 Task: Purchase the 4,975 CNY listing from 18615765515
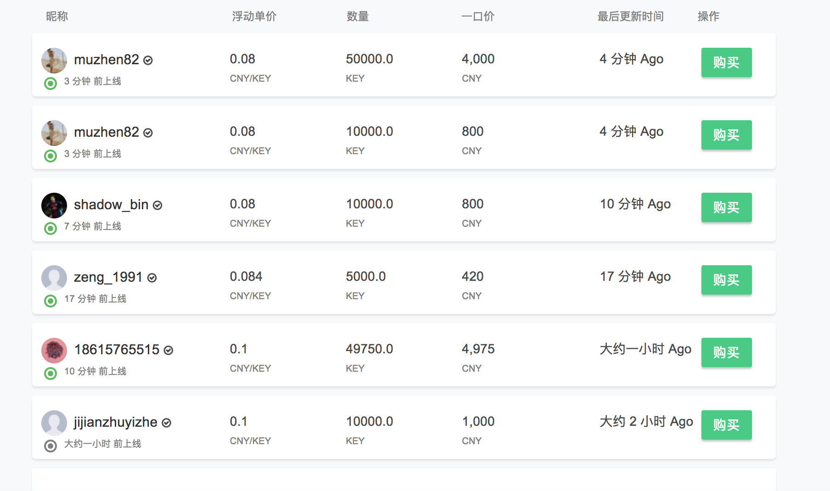click(726, 352)
